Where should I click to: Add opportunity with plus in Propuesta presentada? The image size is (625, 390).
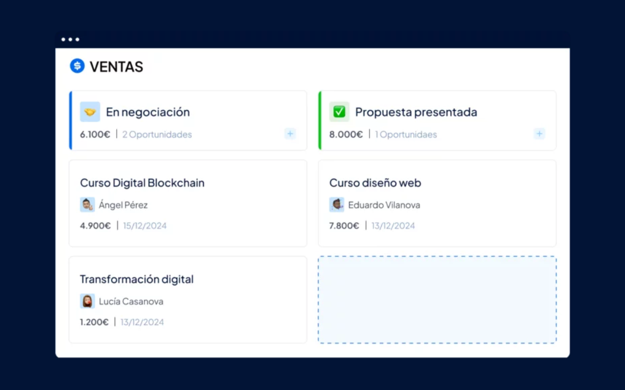pyautogui.click(x=540, y=134)
